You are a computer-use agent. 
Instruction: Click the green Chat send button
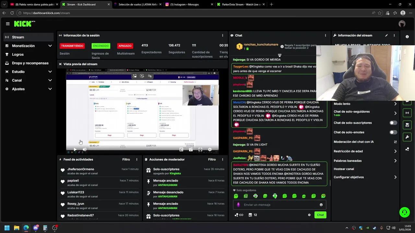coord(320,215)
